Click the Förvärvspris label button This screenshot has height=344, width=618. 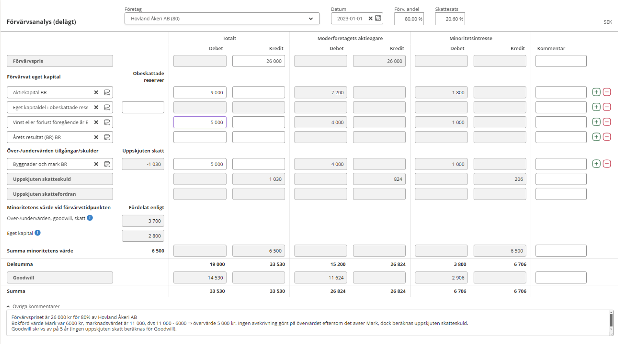[60, 61]
